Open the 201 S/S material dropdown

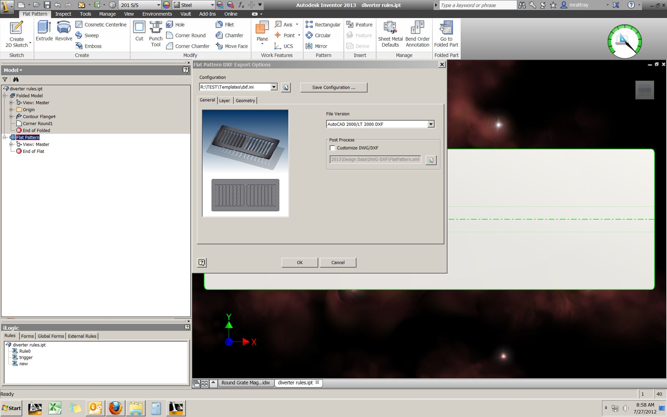158,5
